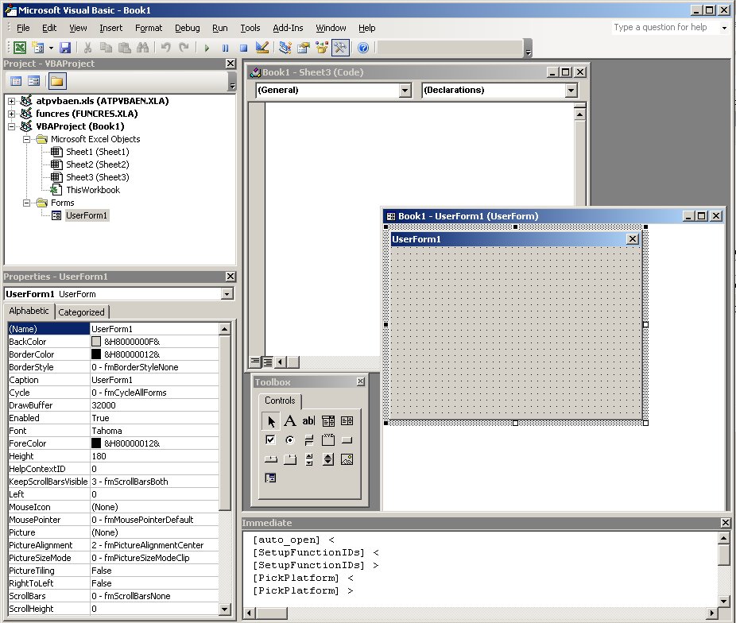The height and width of the screenshot is (623, 736).
Task: Click the Reset icon on the toolbar
Action: [x=245, y=48]
